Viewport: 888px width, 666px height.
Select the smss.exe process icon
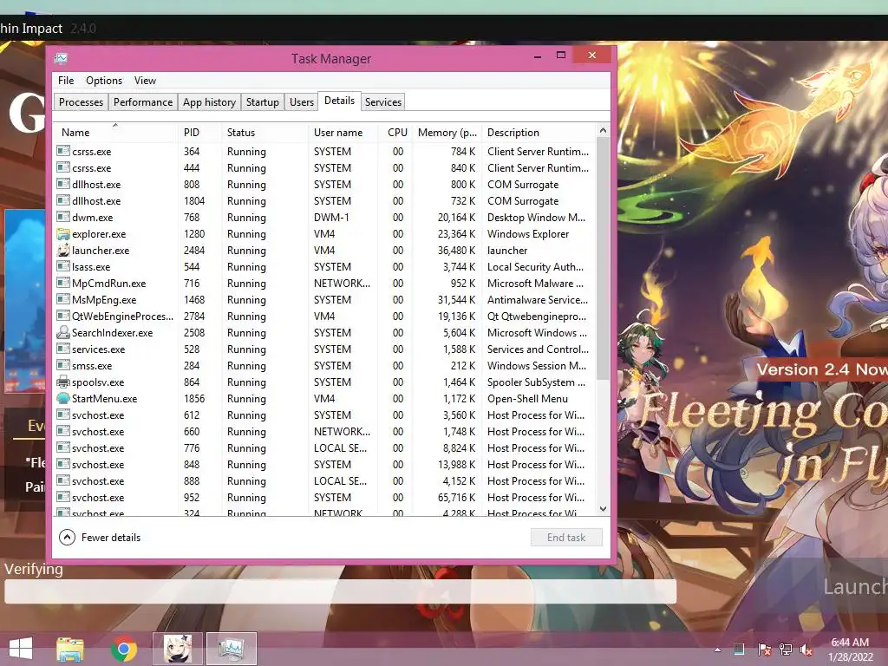point(62,365)
